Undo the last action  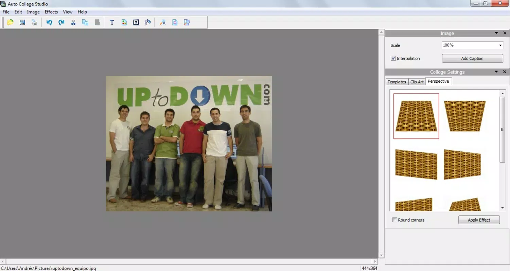click(49, 22)
